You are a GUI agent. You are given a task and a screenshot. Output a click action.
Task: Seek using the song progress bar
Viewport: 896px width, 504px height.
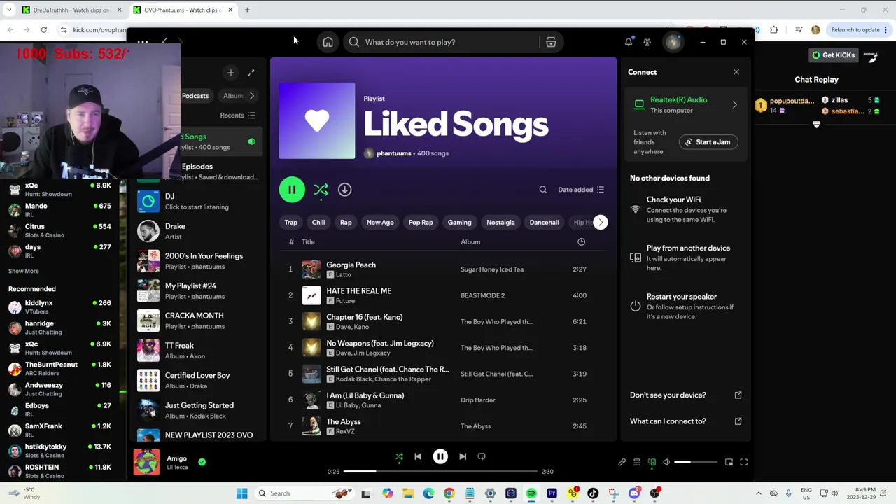click(x=440, y=472)
